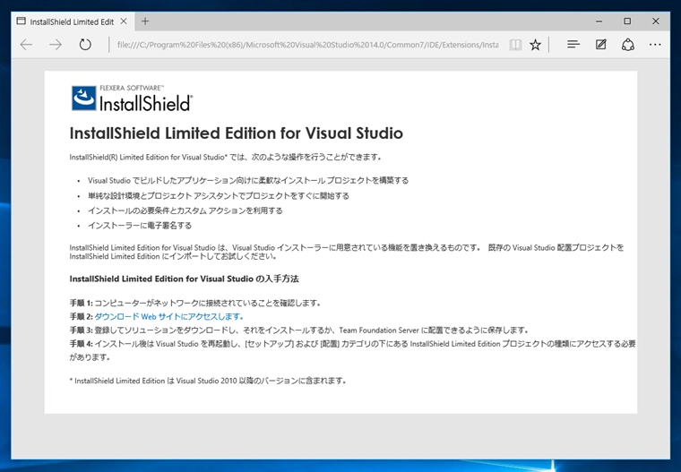Click the InstallShield Flexera logo

pyautogui.click(x=132, y=99)
